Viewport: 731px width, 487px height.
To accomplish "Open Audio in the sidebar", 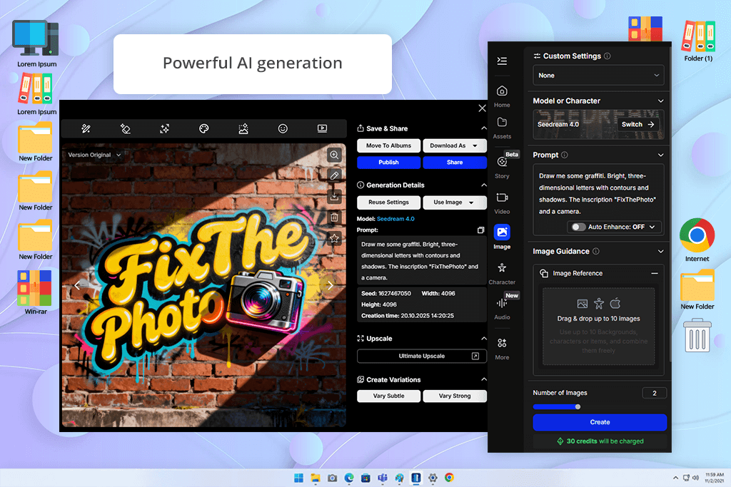I will [x=502, y=309].
